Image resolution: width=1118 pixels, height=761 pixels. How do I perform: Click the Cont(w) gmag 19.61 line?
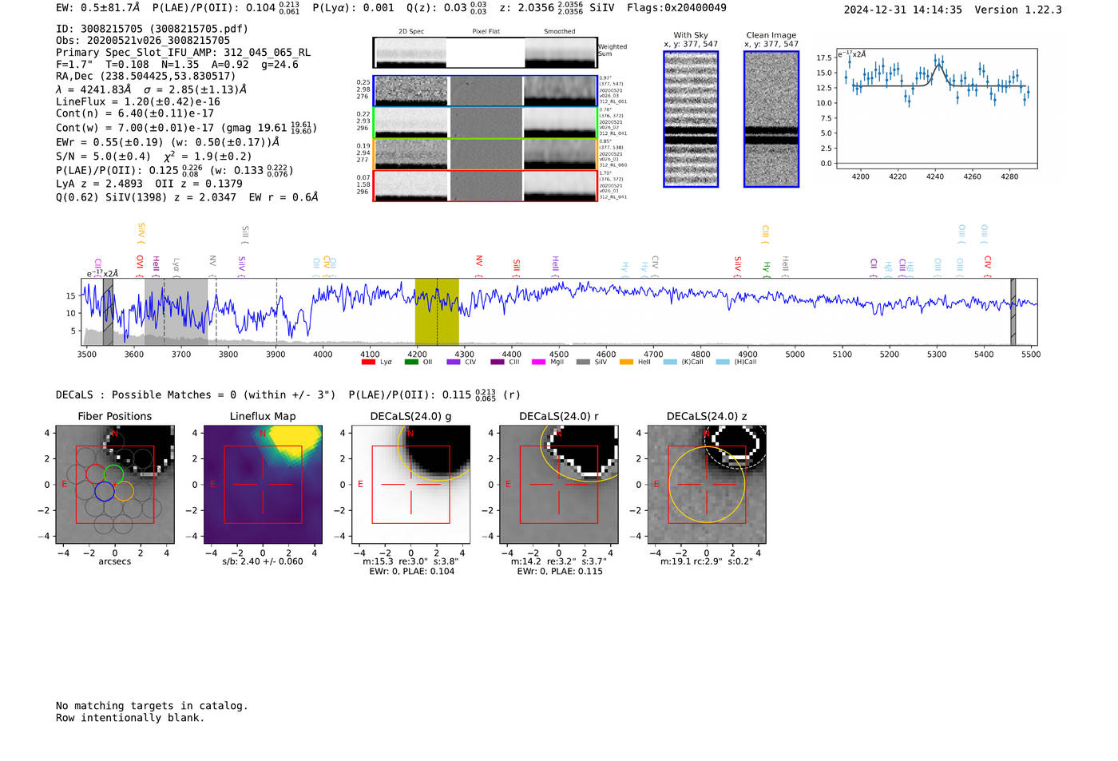[x=187, y=128]
